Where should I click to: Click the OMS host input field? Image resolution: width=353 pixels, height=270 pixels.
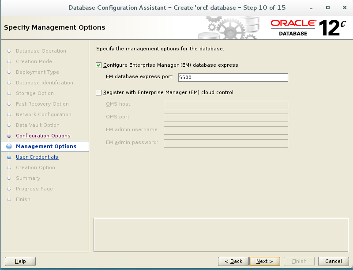[x=226, y=105]
